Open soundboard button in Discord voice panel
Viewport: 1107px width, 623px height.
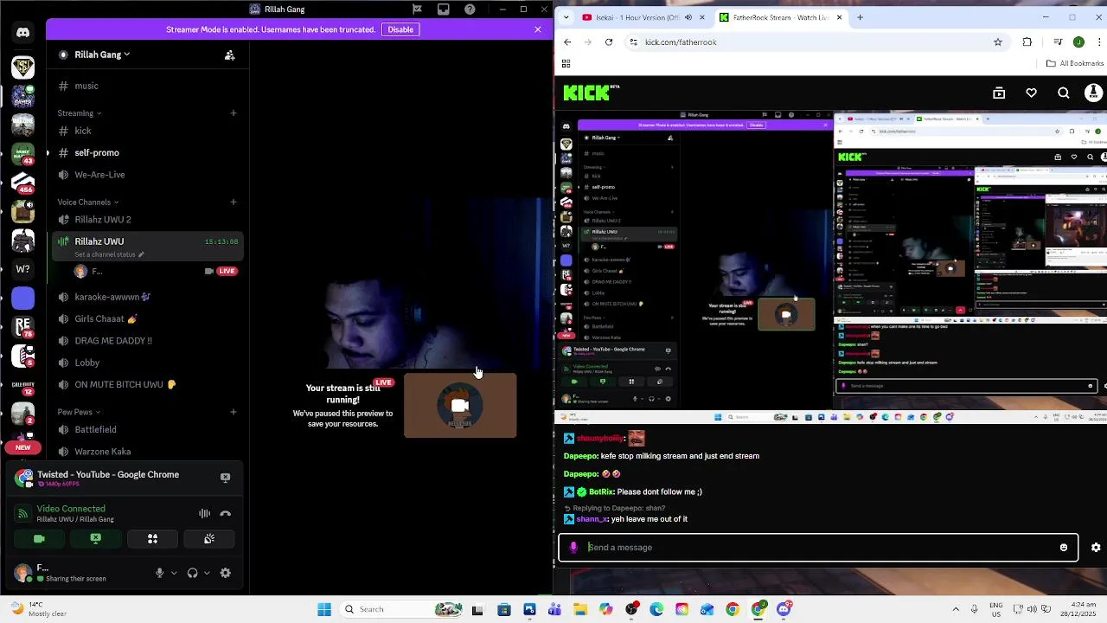point(209,538)
